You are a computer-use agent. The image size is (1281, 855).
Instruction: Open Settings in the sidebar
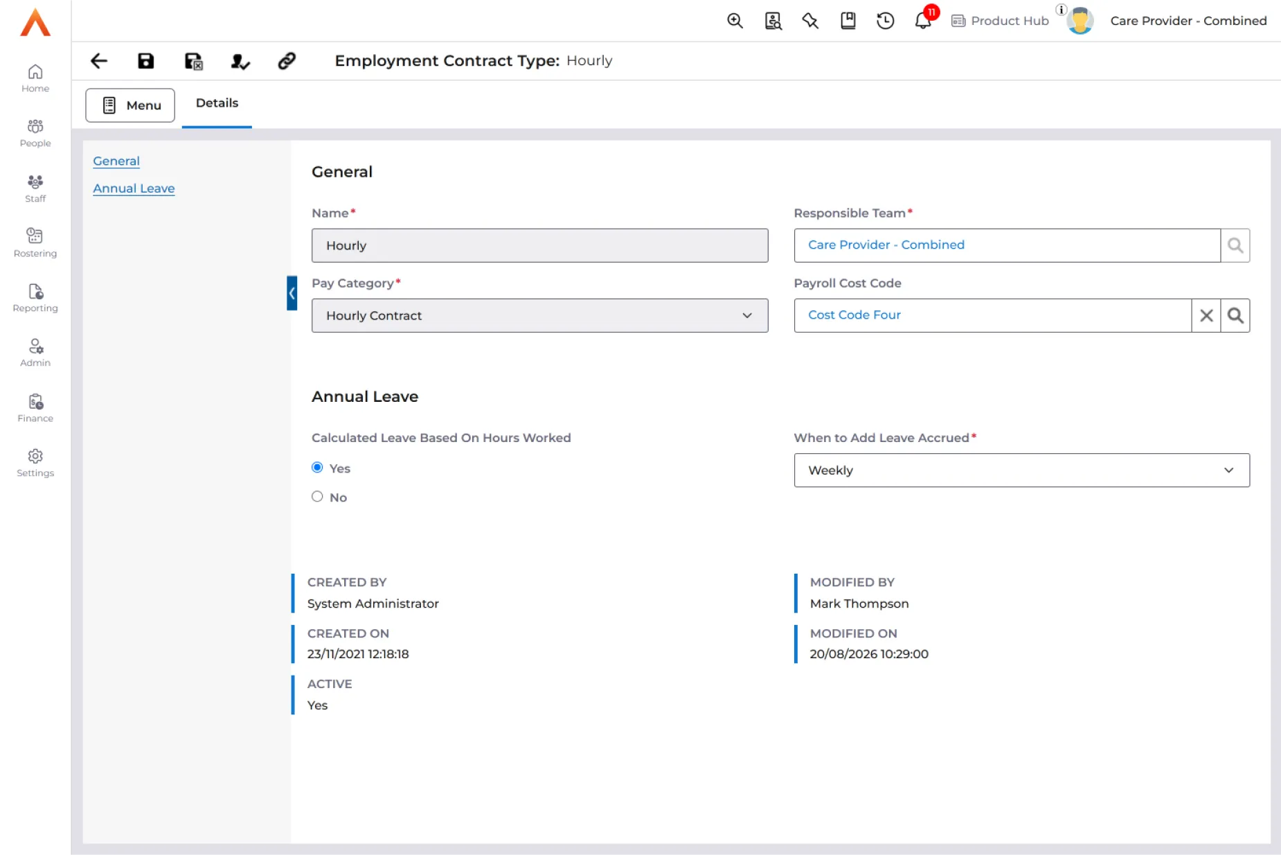click(35, 463)
